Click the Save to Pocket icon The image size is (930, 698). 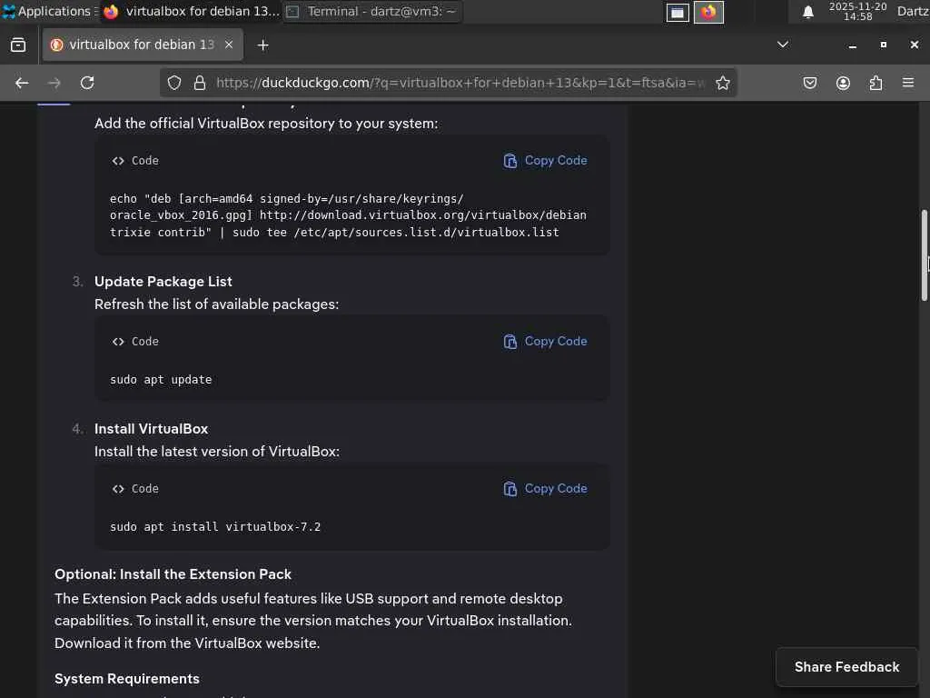(x=810, y=83)
